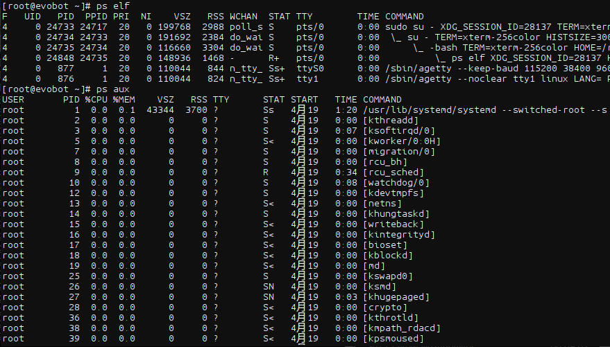The width and height of the screenshot is (610, 347).
Task: Select the [rcu_sched] process name
Action: [393, 172]
